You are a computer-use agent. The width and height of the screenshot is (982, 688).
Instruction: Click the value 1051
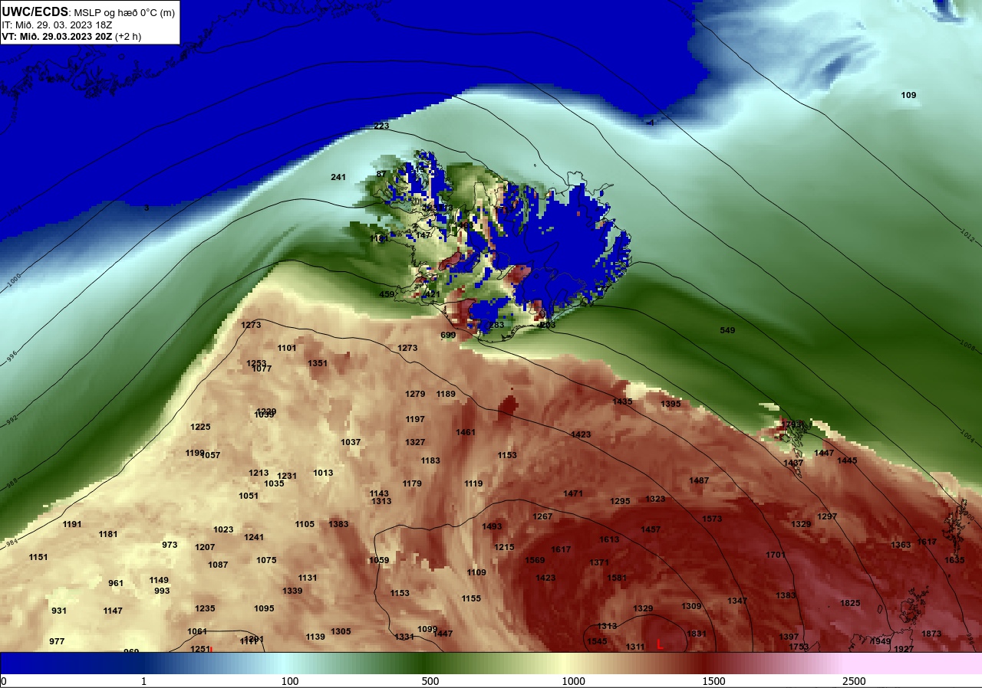[x=249, y=496]
